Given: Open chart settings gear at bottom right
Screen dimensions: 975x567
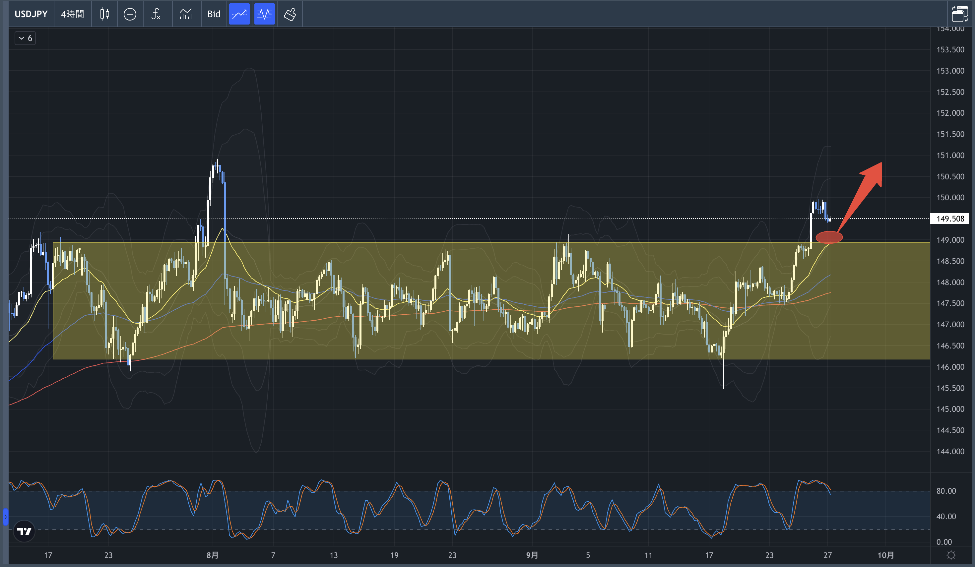Looking at the screenshot, I should tap(950, 555).
